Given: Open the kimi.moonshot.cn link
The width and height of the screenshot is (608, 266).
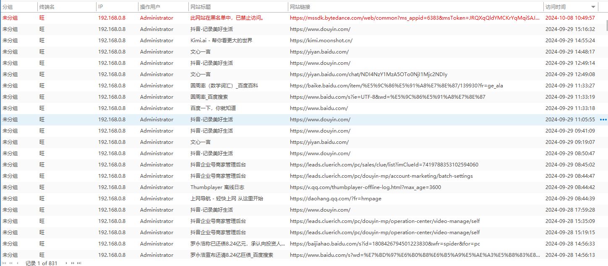Looking at the screenshot, I should 321,41.
